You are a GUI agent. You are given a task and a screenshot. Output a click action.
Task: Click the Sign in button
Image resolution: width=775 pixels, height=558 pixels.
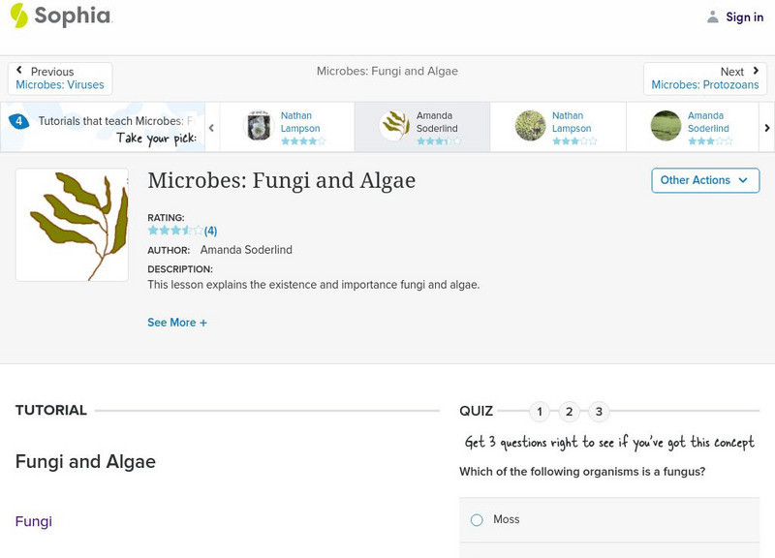coord(744,16)
